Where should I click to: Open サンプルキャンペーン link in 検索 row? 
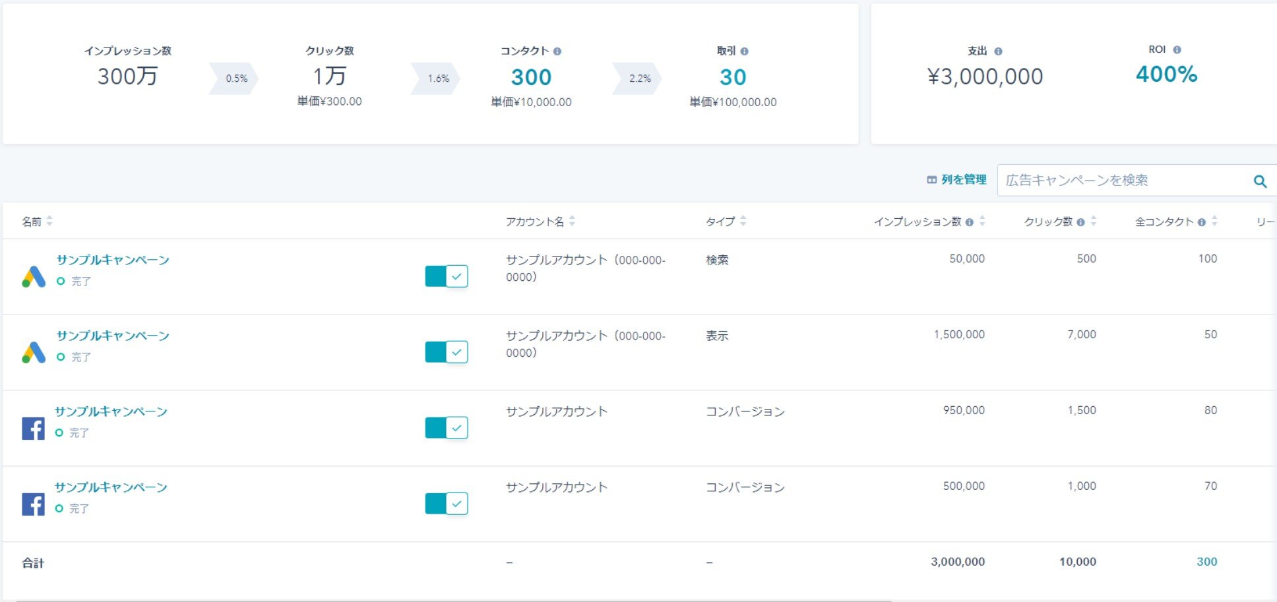[113, 260]
